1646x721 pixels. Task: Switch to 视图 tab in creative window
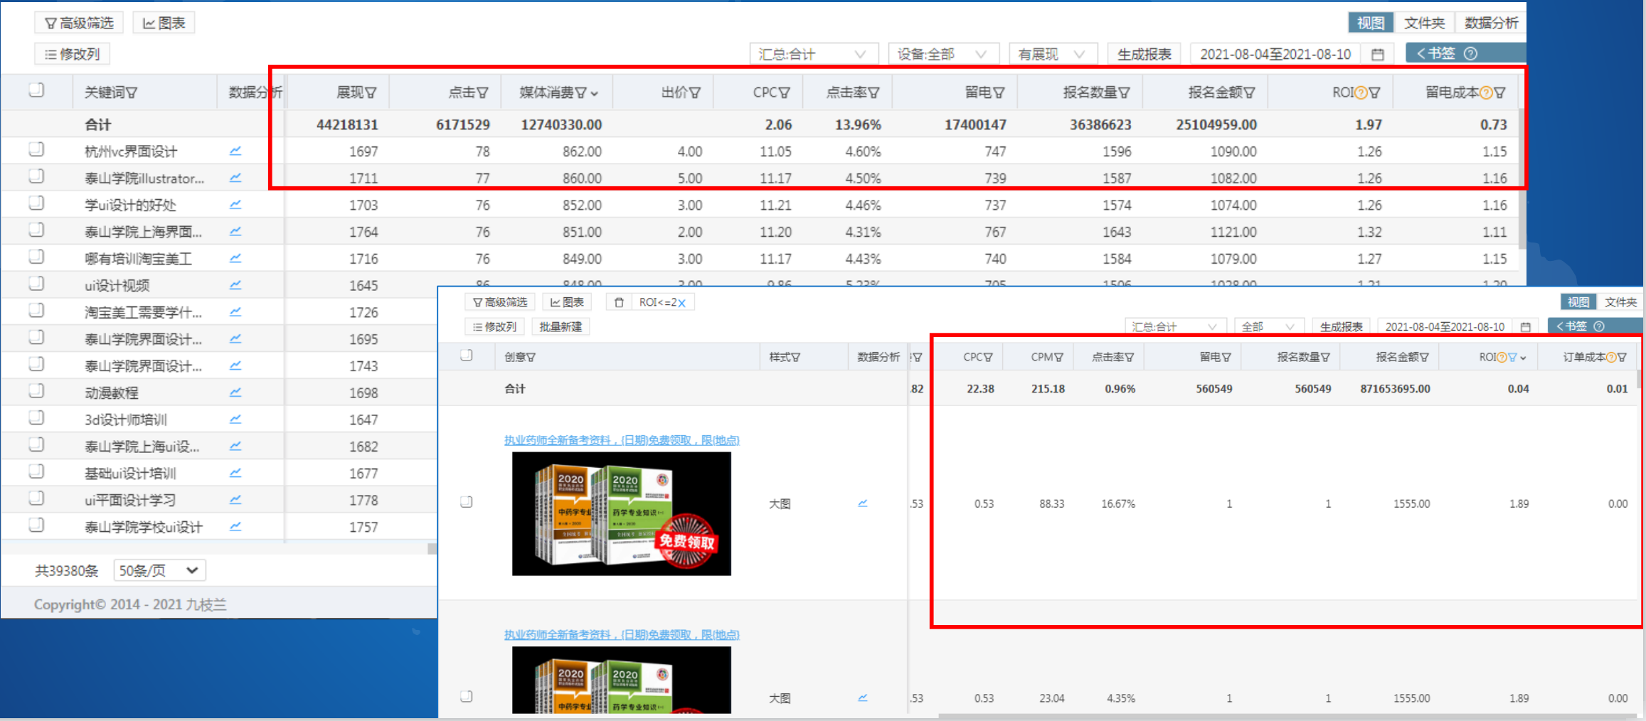tap(1578, 302)
